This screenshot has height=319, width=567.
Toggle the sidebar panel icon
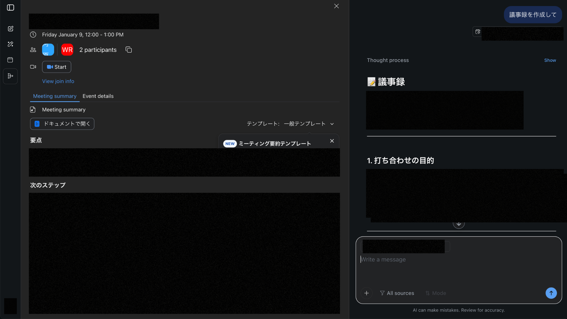(11, 8)
